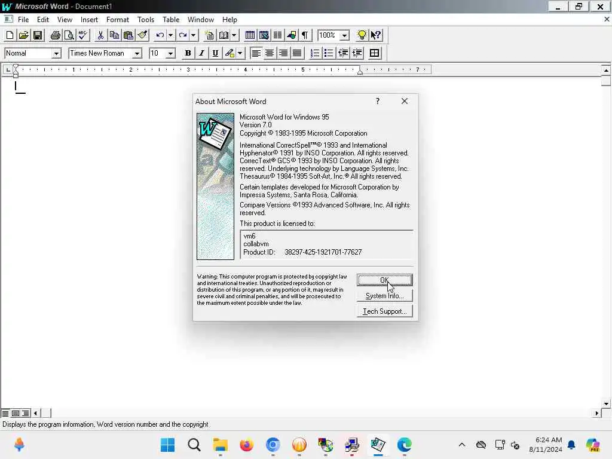Open the Format menu
The width and height of the screenshot is (612, 459).
point(118,20)
